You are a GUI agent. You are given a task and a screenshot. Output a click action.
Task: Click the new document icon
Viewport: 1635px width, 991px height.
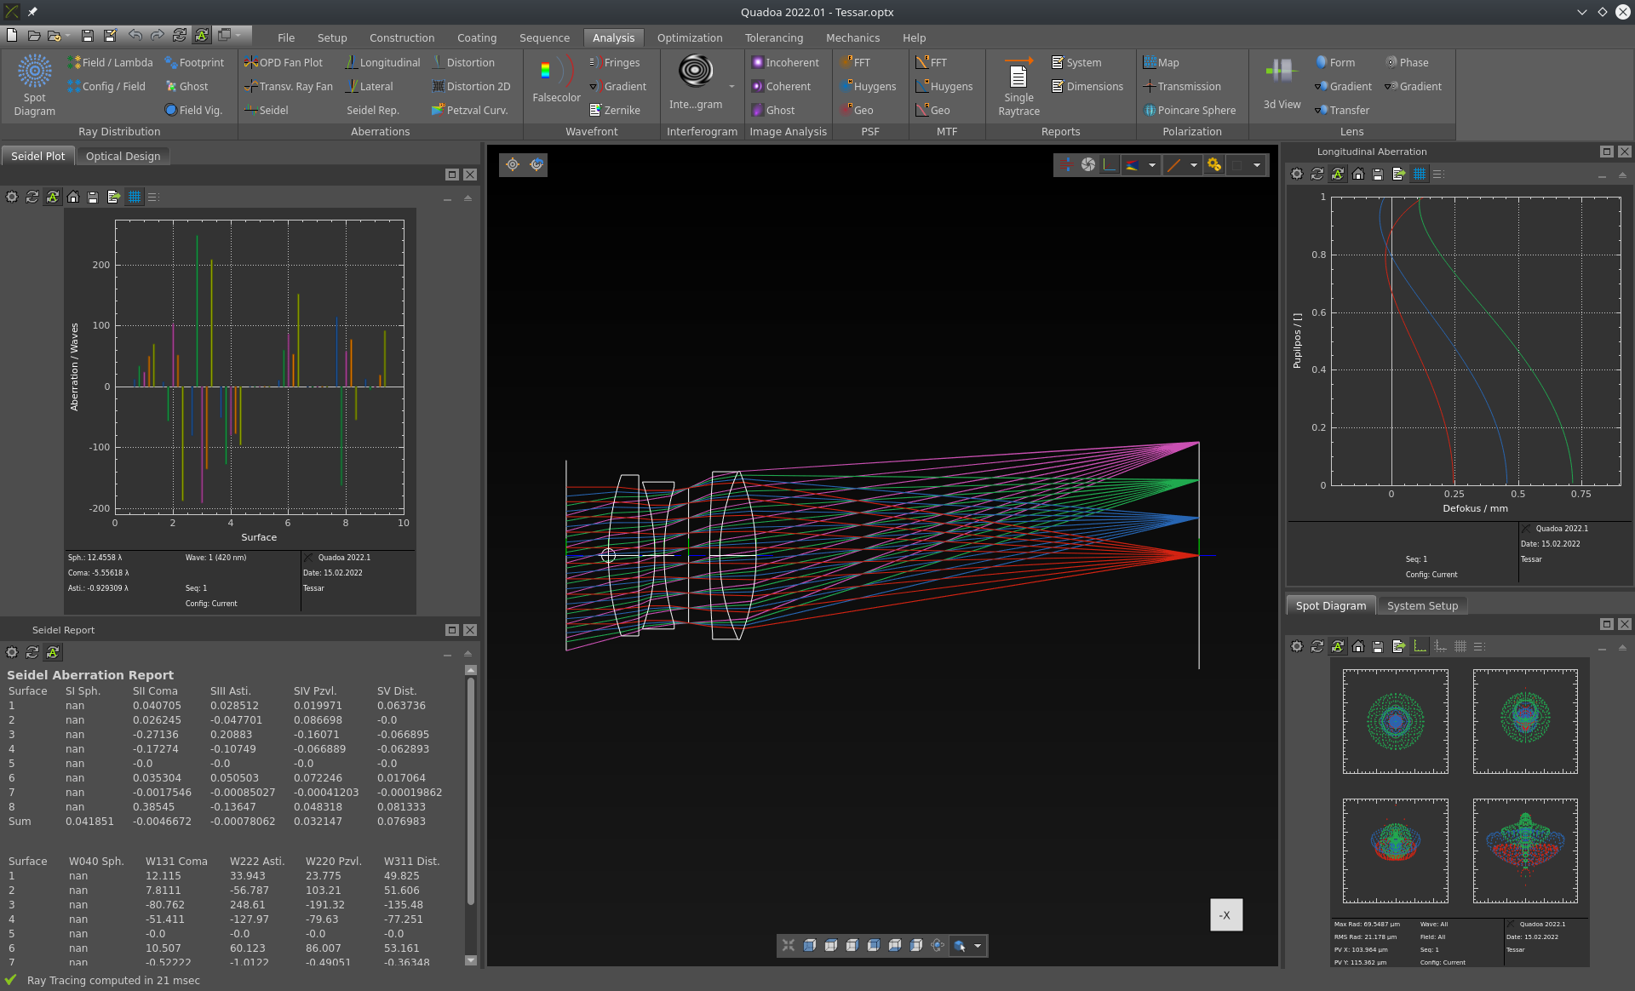point(12,35)
